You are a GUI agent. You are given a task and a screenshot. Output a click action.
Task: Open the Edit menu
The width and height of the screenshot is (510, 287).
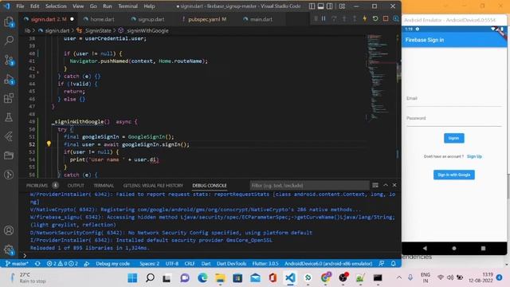coord(34,6)
